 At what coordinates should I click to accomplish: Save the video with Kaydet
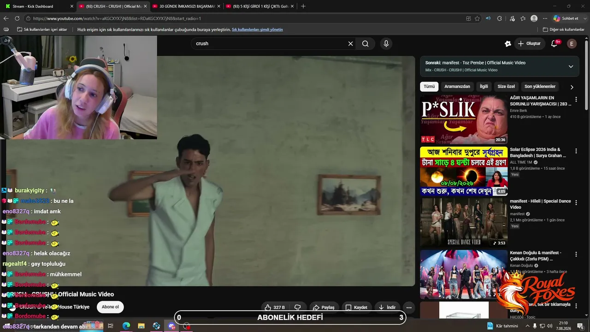coord(356,307)
